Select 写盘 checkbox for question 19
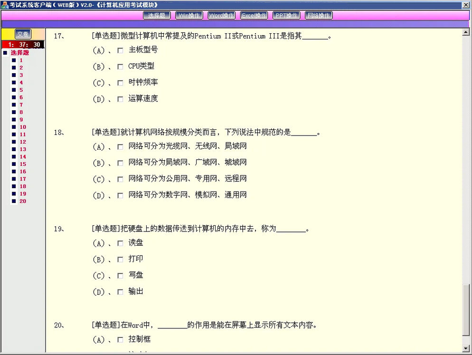Viewport: 472px width, 355px height. 120,276
